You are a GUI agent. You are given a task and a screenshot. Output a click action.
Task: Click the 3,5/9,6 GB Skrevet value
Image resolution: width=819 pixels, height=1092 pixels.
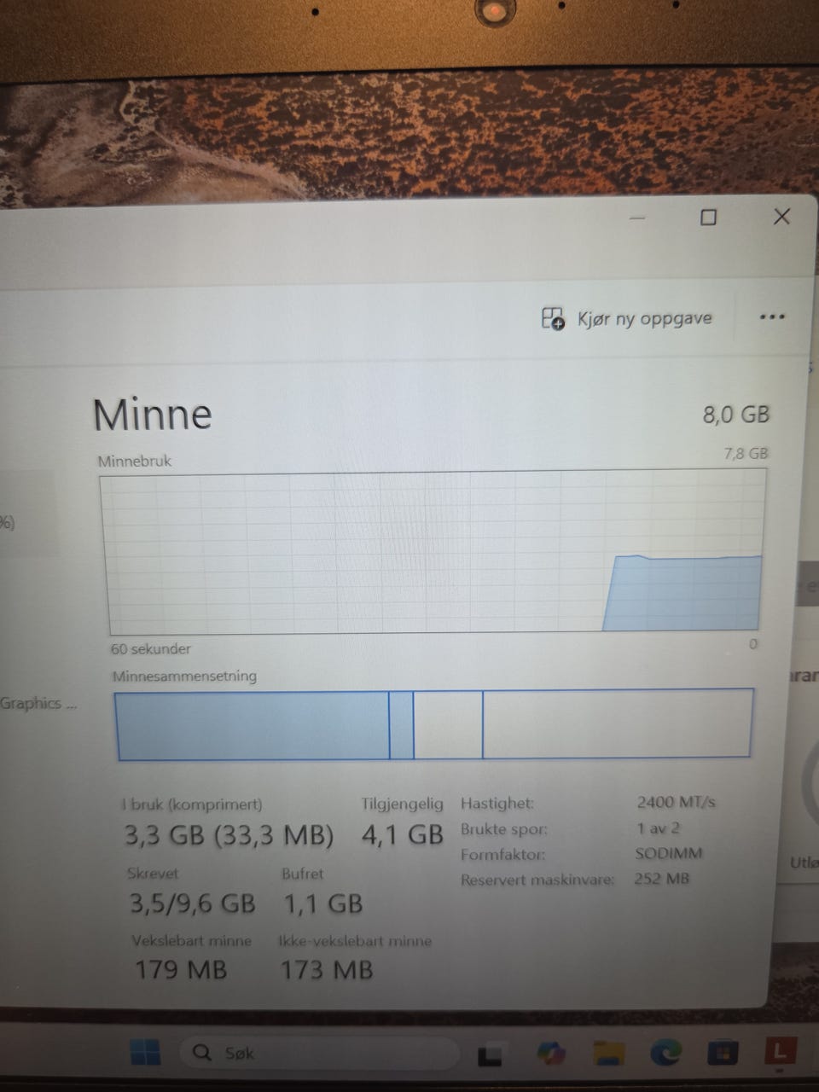tap(192, 903)
